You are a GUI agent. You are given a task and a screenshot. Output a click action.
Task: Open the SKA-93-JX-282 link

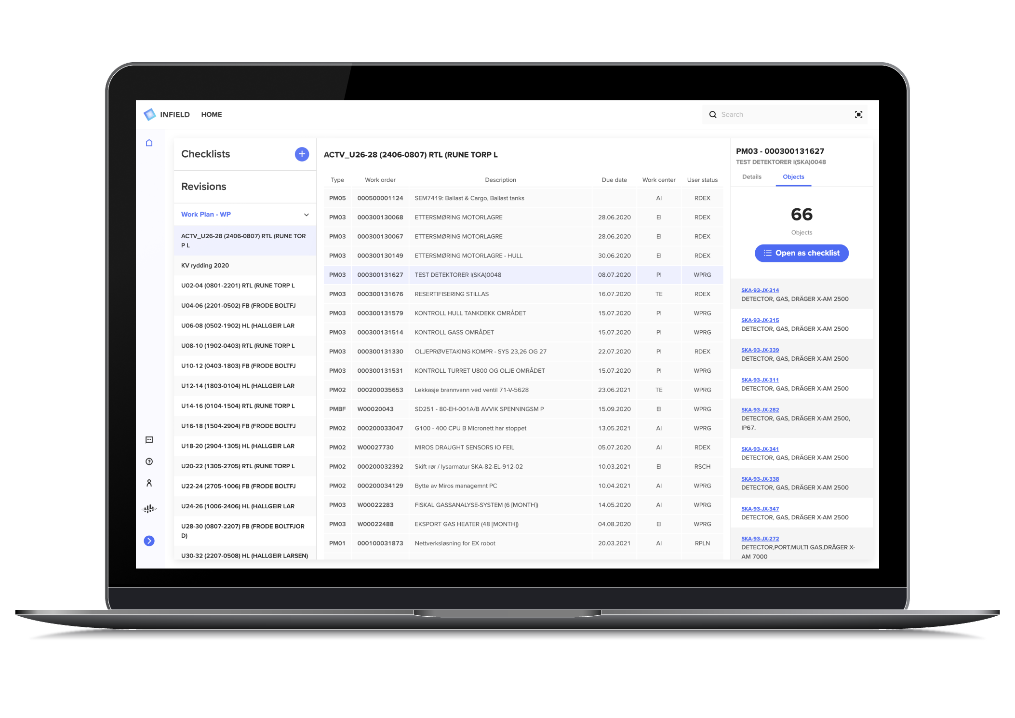point(760,410)
